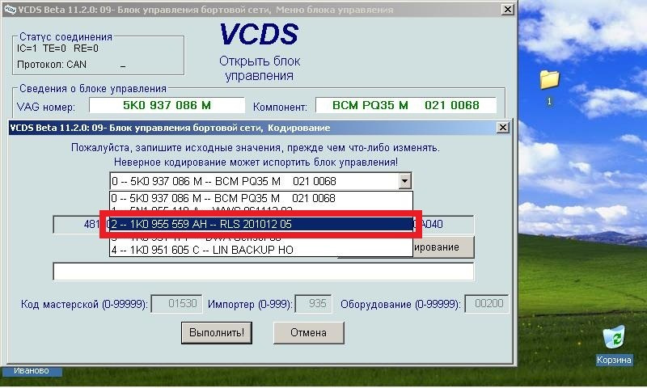Screen dimensions: 647x388
Task: Close the Кодирование dialog window
Action: 502,128
